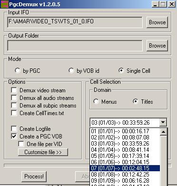
Task: Browse for the output folder
Action: point(157,46)
